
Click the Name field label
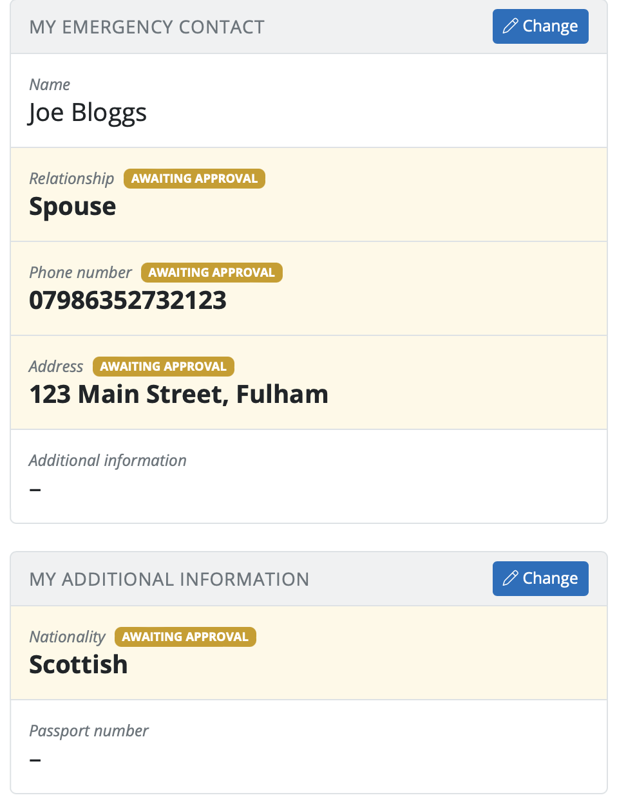50,85
